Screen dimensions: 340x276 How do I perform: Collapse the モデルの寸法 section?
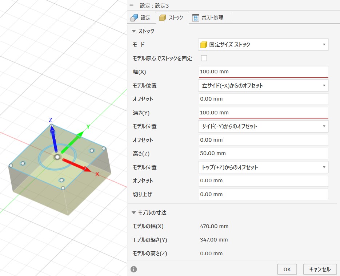[x=134, y=213]
